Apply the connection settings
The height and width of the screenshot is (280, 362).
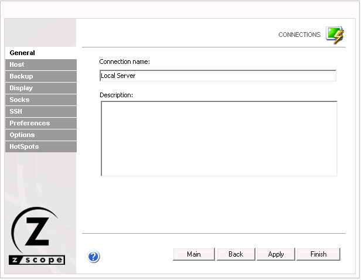point(276,254)
